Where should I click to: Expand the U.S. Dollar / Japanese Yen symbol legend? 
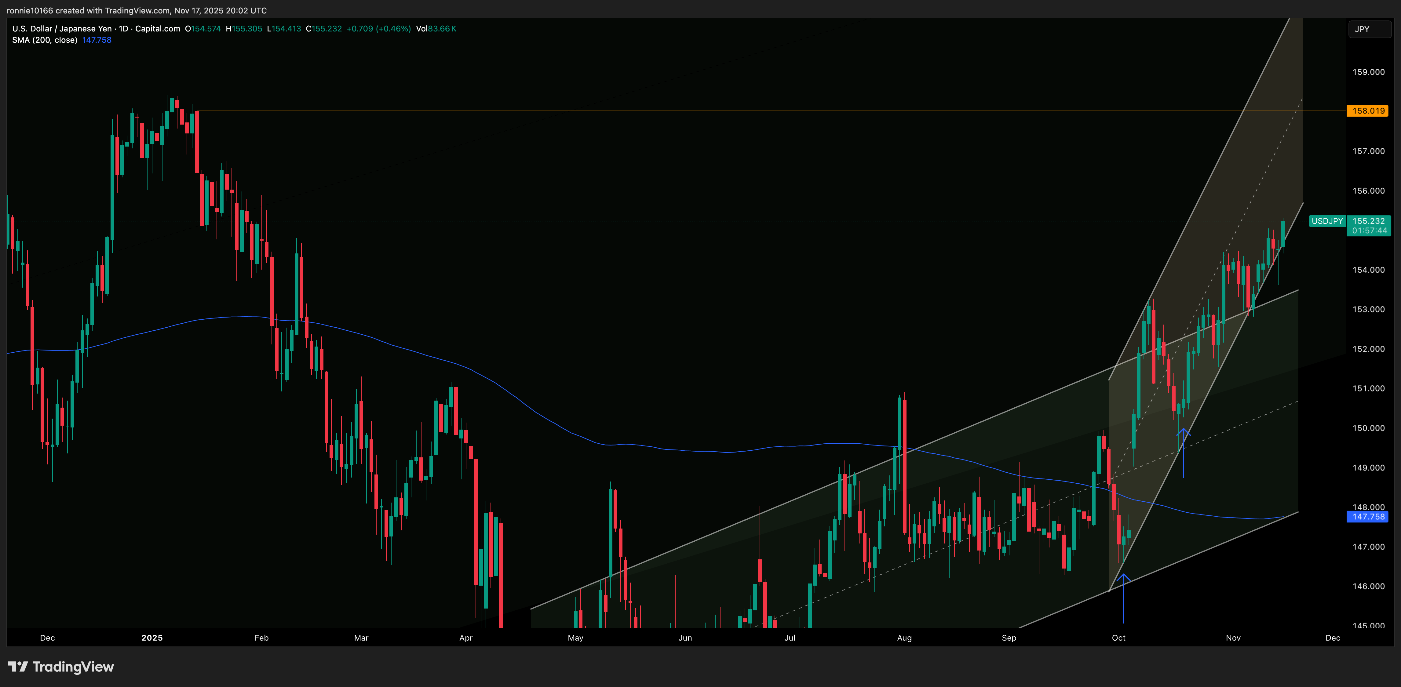pos(63,29)
